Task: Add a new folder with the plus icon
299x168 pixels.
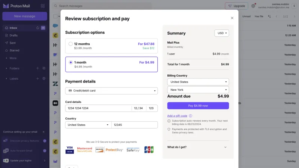Action: tap(38, 68)
